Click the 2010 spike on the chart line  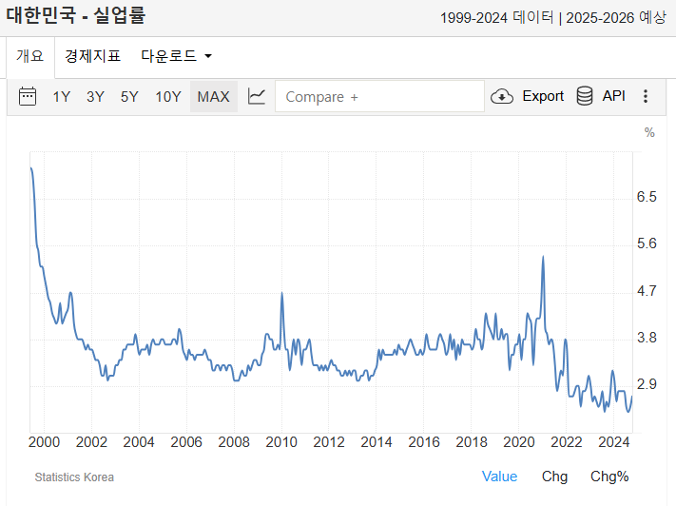pyautogui.click(x=282, y=293)
